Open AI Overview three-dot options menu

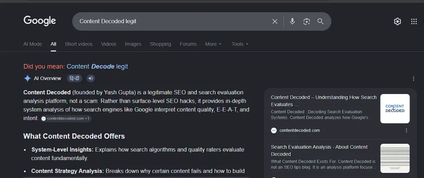[414, 79]
